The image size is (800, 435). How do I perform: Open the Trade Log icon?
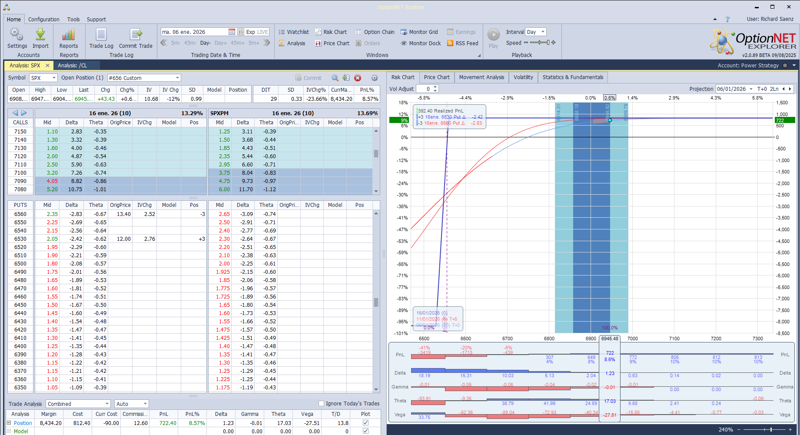(101, 35)
